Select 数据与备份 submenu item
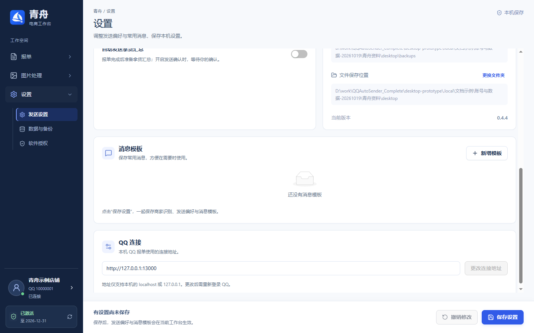The width and height of the screenshot is (534, 333). tap(47, 129)
